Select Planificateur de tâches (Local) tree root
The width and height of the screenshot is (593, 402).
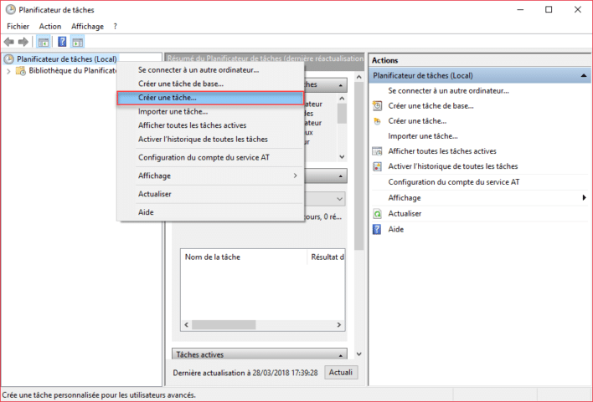(66, 59)
